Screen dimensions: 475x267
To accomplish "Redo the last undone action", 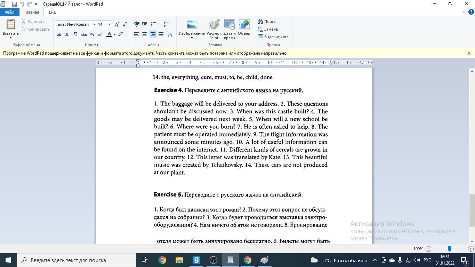I will point(29,4).
